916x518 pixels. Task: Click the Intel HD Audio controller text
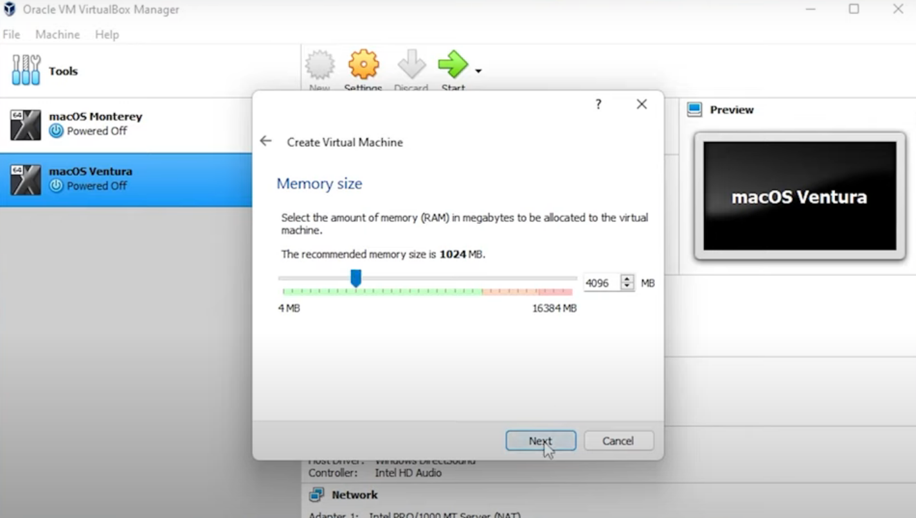coord(408,473)
